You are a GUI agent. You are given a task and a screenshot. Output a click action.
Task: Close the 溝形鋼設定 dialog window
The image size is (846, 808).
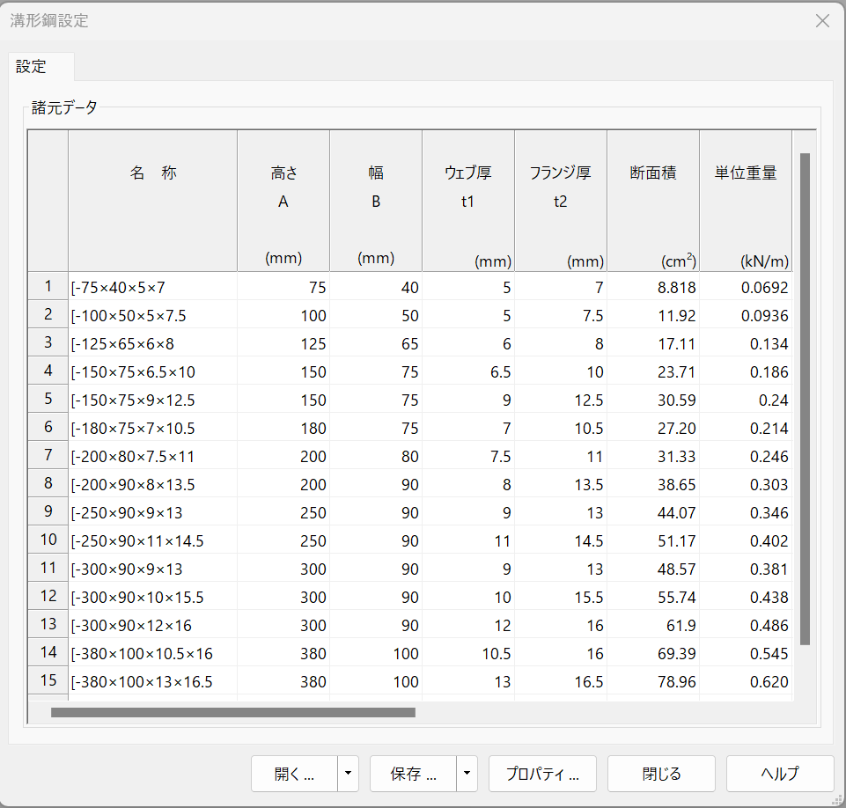point(822,21)
